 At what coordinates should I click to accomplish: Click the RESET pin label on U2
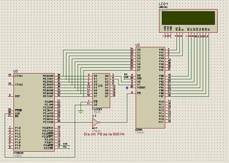tap(141, 88)
